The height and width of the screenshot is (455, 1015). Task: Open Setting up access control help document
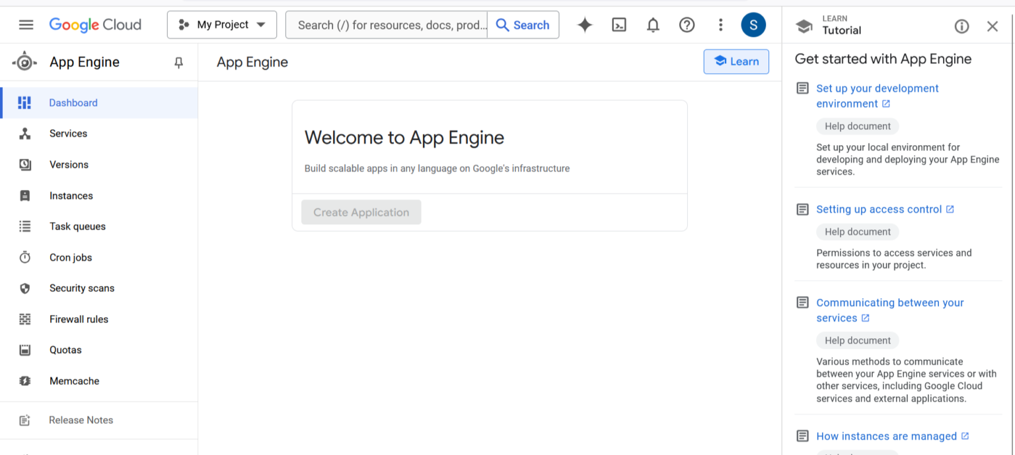click(879, 209)
